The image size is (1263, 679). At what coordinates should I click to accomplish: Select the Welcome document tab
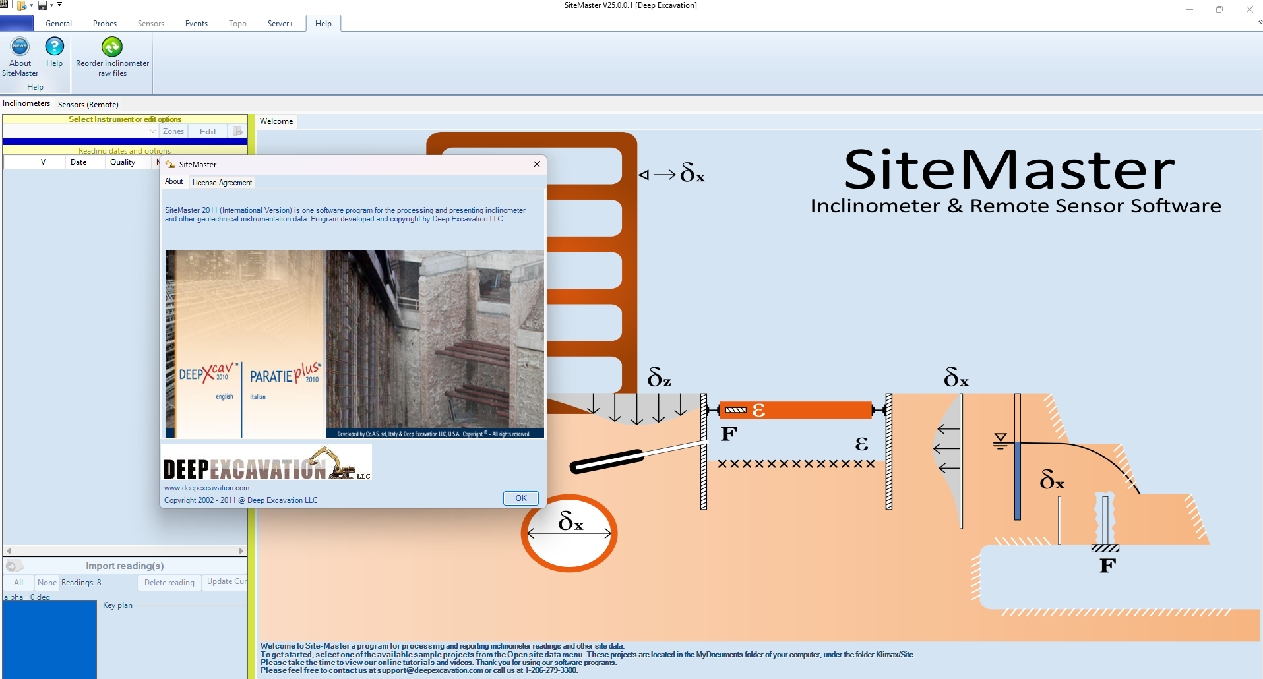coord(276,121)
